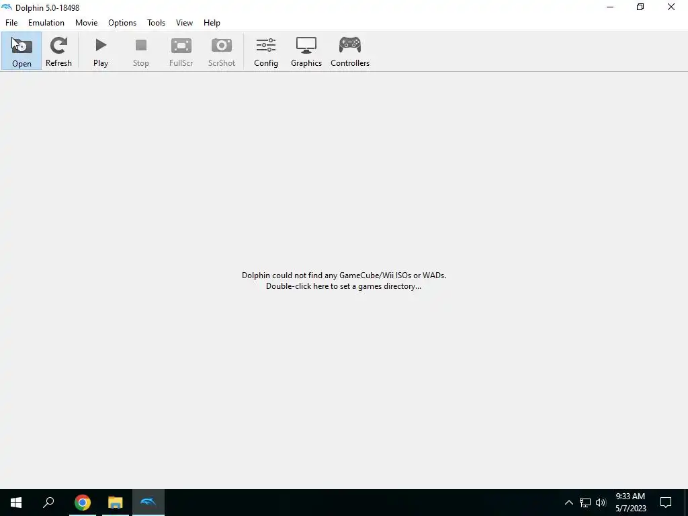688x516 pixels.
Task: Refresh the game list
Action: 58,51
